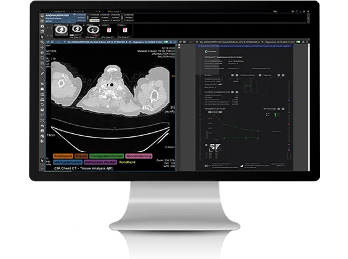The height and width of the screenshot is (259, 348).
Task: Toggle the green switch in CT viewport header
Action: [x=166, y=42]
